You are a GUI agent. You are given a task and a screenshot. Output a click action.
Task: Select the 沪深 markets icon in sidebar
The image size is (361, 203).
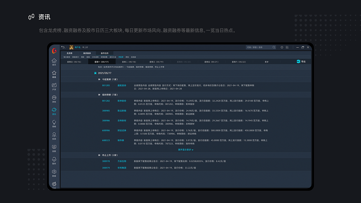pos(54,85)
